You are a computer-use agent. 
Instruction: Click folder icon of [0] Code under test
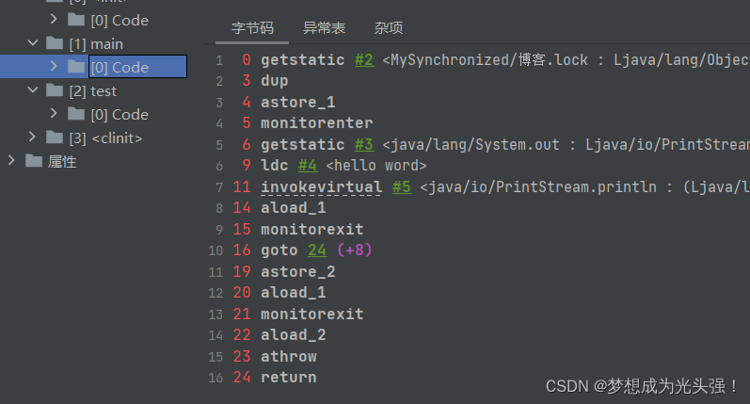(76, 113)
